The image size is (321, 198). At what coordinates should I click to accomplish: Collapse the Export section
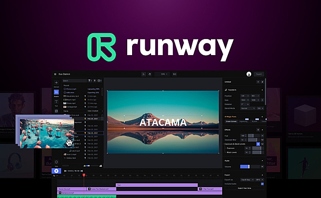click(x=262, y=175)
